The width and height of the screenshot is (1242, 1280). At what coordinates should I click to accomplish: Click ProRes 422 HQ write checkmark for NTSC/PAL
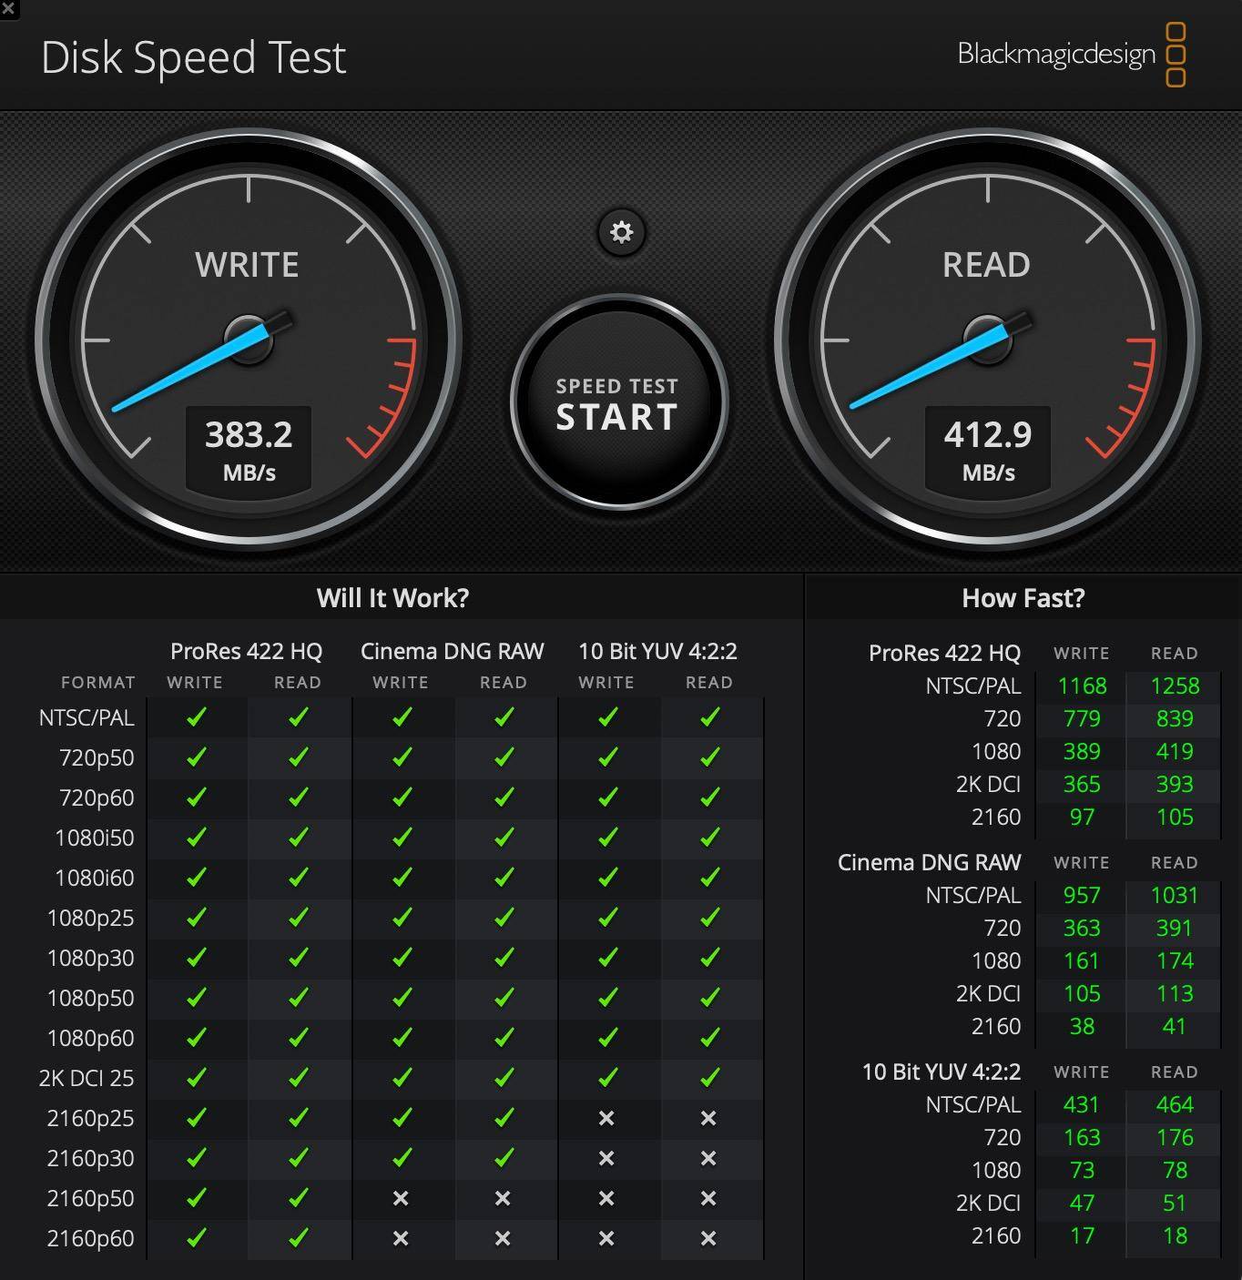[196, 717]
